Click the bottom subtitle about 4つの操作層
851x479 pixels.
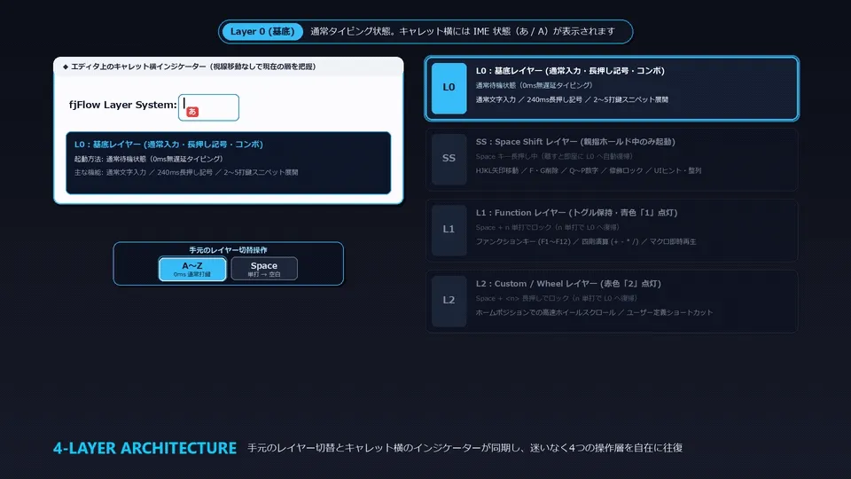[465, 448]
